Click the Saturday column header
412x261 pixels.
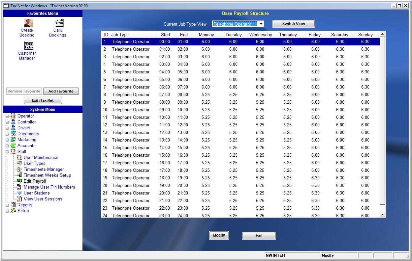(x=340, y=35)
